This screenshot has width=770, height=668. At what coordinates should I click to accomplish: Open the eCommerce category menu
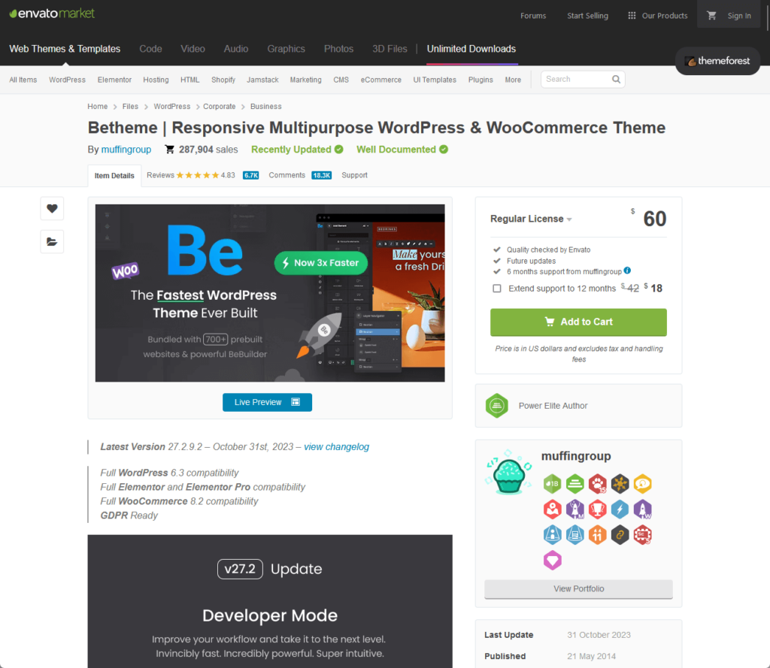pyautogui.click(x=381, y=80)
